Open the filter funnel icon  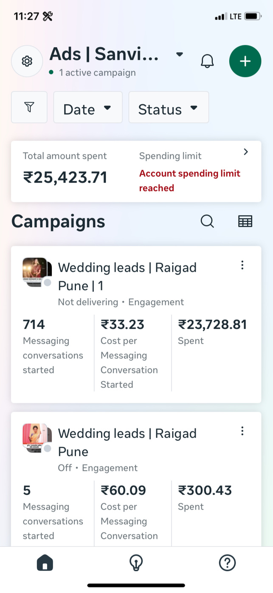click(x=29, y=107)
